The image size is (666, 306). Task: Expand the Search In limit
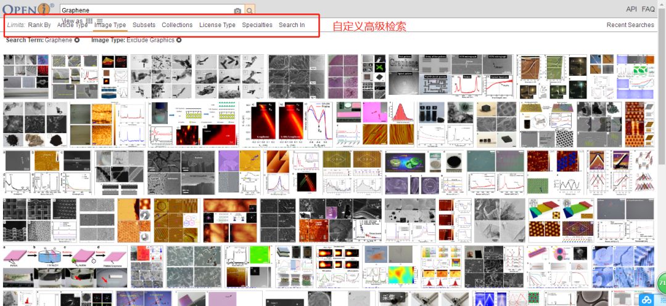292,25
